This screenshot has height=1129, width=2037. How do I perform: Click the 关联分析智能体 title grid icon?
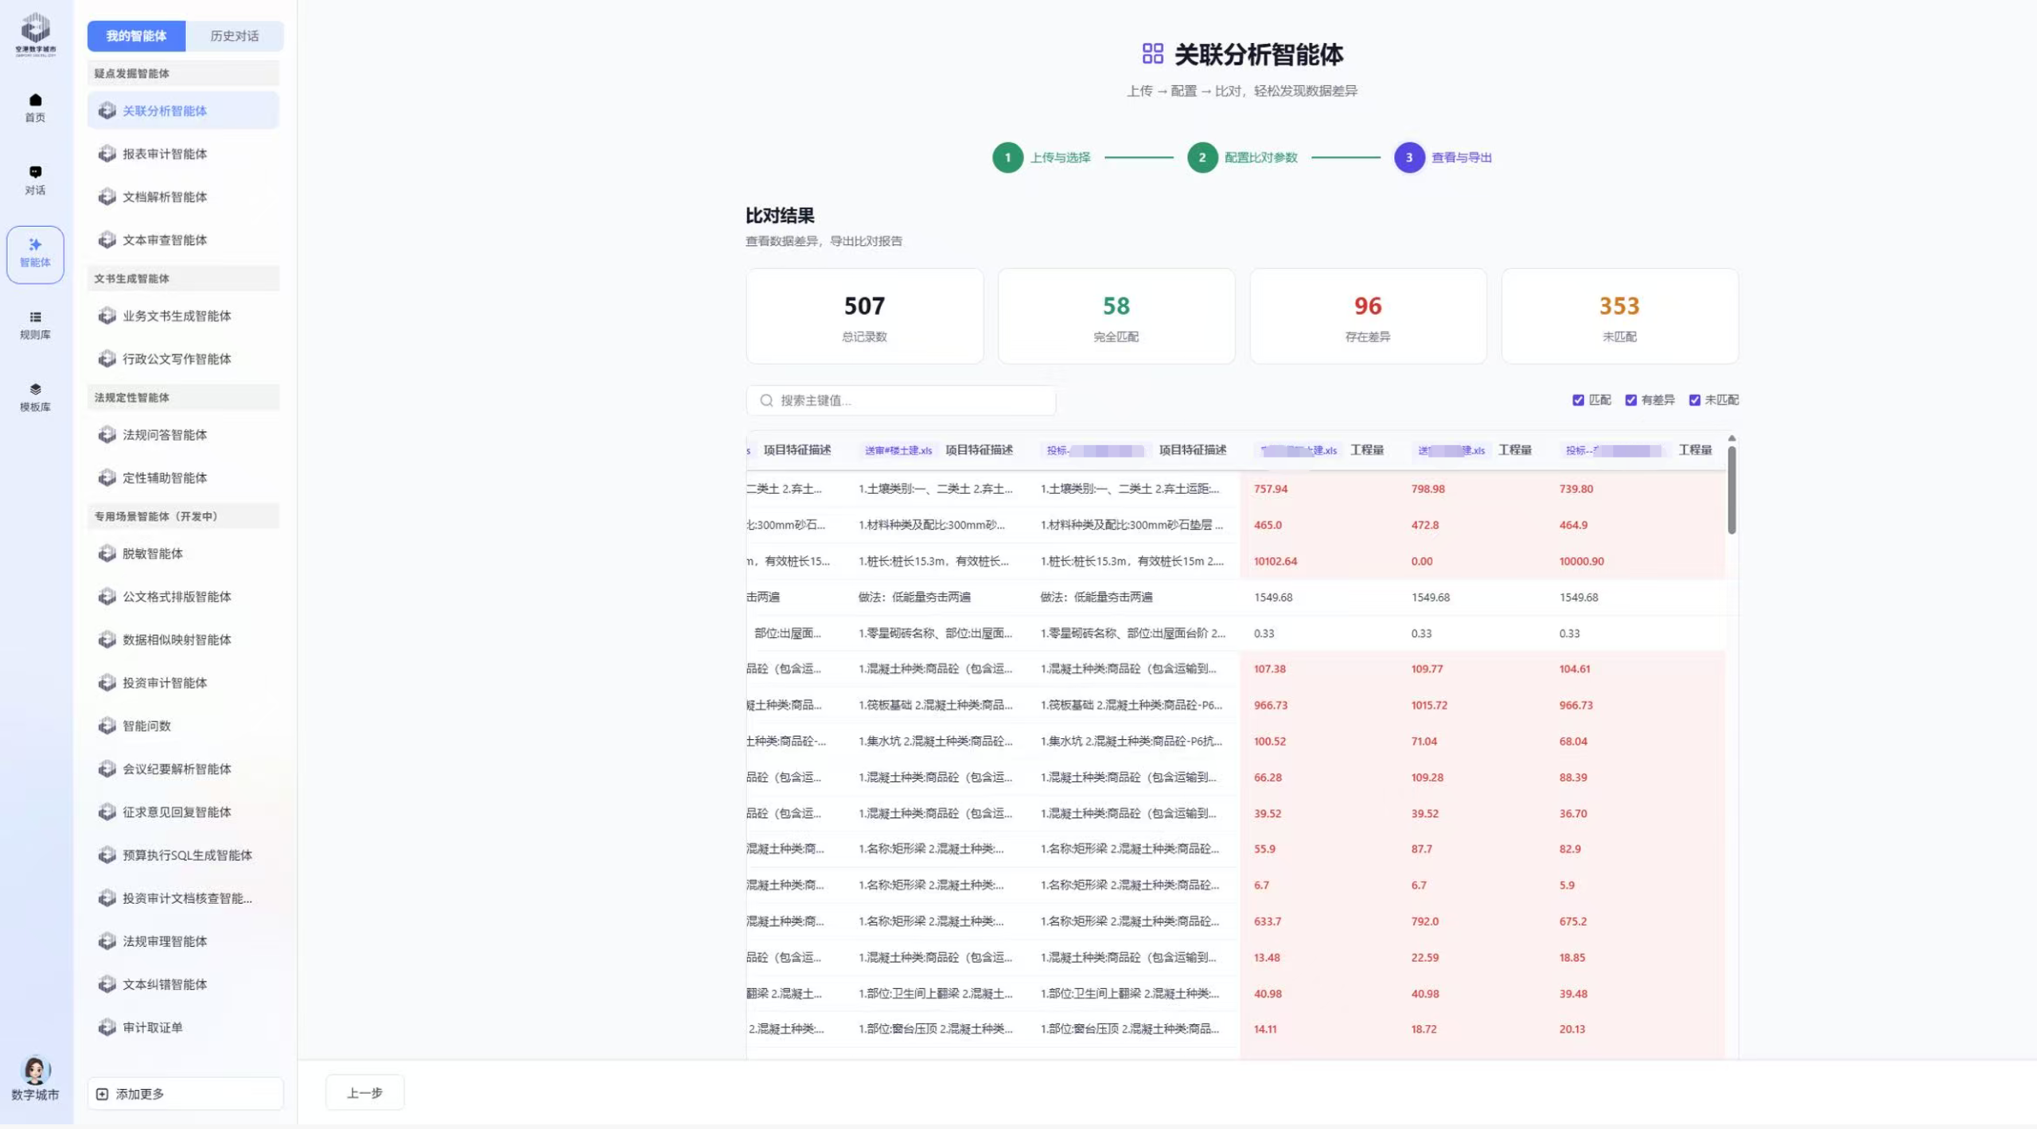point(1152,53)
